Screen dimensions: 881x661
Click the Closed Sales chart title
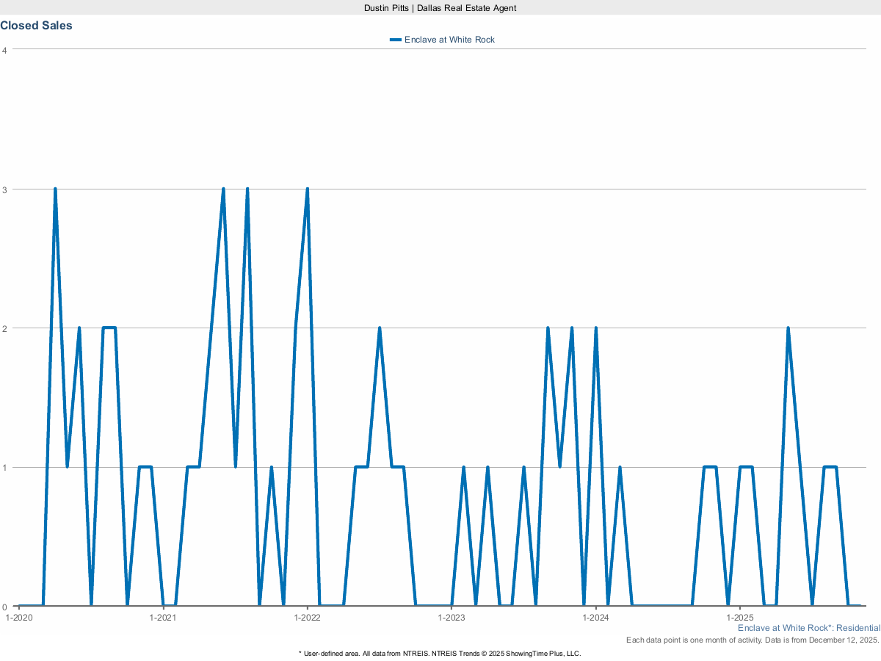pos(37,26)
